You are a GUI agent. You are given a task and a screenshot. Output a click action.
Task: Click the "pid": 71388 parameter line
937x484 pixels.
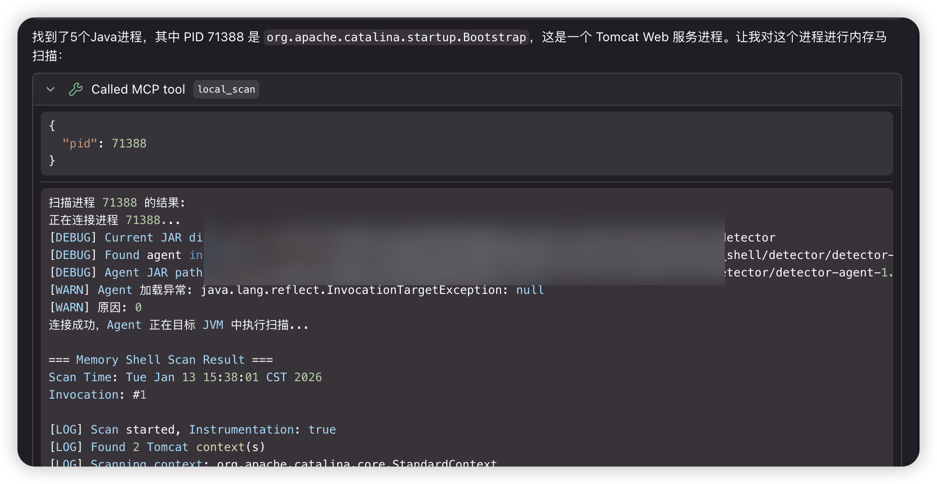(104, 144)
